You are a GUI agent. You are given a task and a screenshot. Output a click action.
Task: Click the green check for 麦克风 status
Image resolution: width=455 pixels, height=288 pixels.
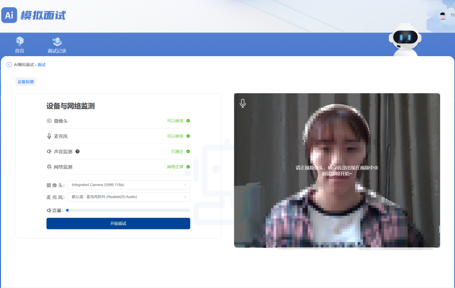tap(188, 136)
